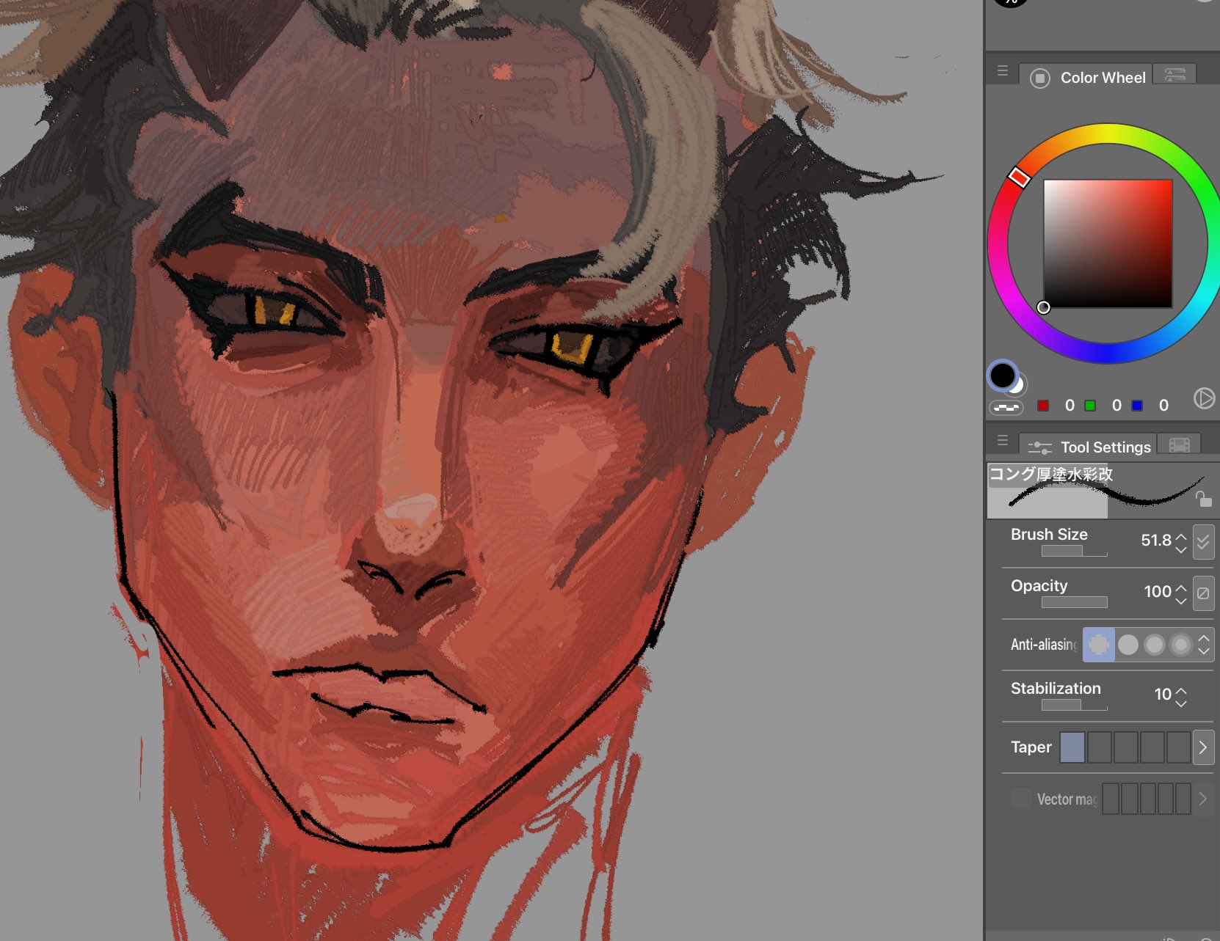This screenshot has height=941, width=1220.
Task: Click the blue channel indicator icon
Action: [1137, 406]
